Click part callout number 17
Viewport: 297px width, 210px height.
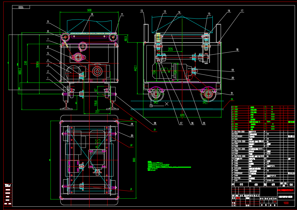pos(242,11)
